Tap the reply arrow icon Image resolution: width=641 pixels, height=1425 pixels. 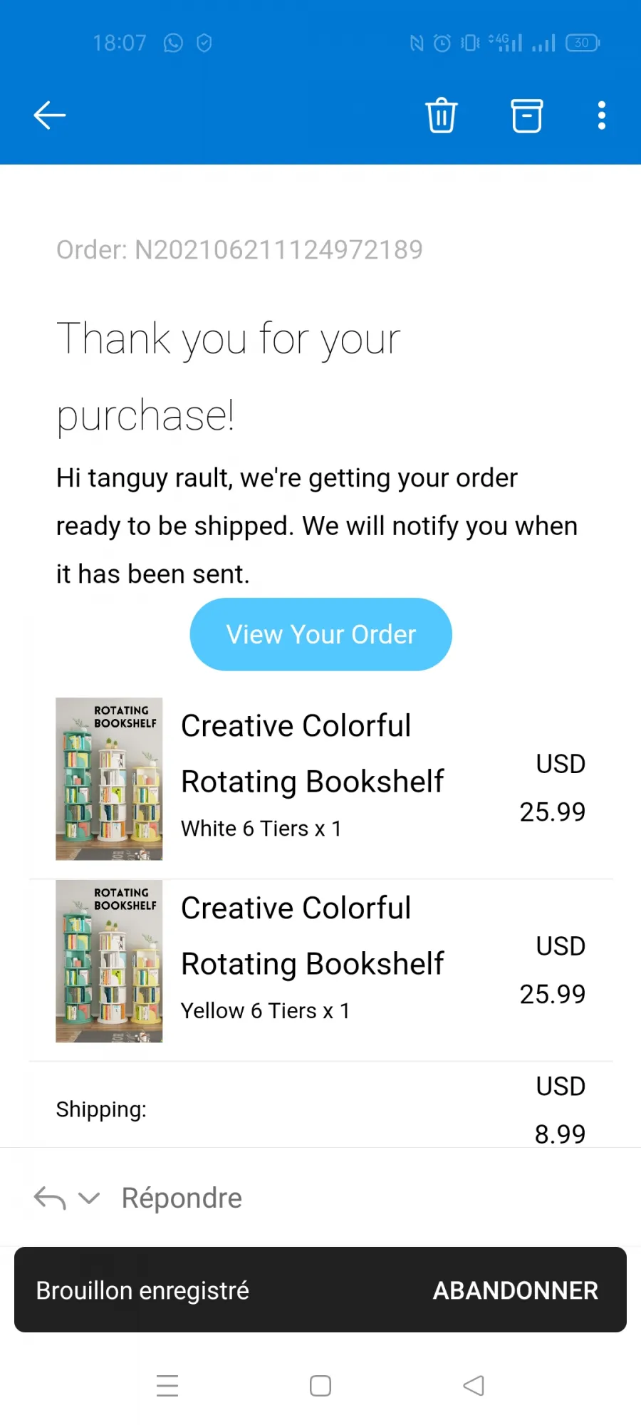[x=50, y=1198]
